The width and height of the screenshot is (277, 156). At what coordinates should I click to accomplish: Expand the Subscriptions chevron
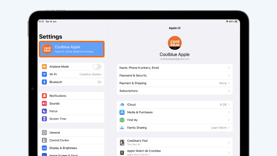[x=229, y=91]
